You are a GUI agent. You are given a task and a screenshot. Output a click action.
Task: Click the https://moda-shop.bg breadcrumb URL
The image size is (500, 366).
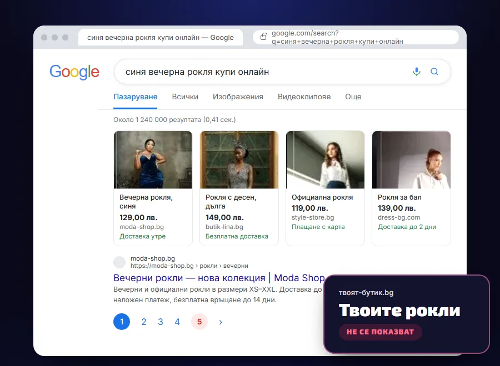[x=189, y=266]
